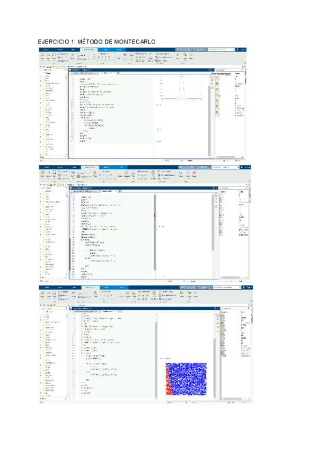
Task: Click the heading 'EJERCICIO 1: MÉTODO DE MONTECARLO'
Action: pyautogui.click(x=96, y=41)
